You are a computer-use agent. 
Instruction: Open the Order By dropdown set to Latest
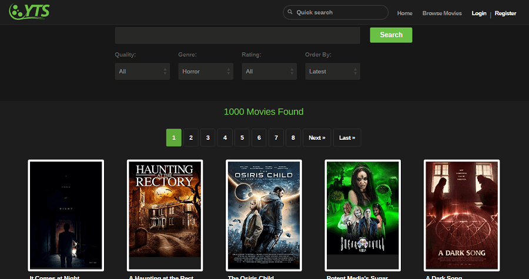coord(333,72)
